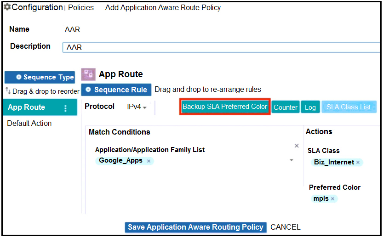Select the Counter action
The image size is (383, 237).
click(286, 107)
